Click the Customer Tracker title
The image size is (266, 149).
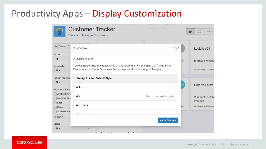92,29
